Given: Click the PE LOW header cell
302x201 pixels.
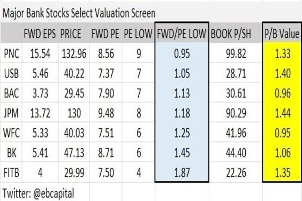Looking at the screenshot, I should (138, 34).
